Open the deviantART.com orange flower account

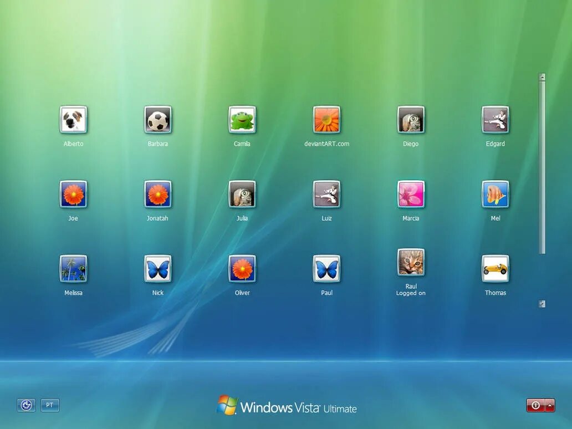point(326,120)
